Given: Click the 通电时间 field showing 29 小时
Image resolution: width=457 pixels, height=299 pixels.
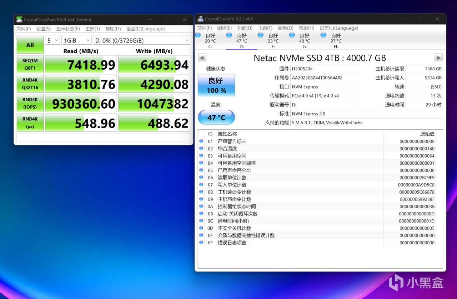Looking at the screenshot, I should (425, 105).
